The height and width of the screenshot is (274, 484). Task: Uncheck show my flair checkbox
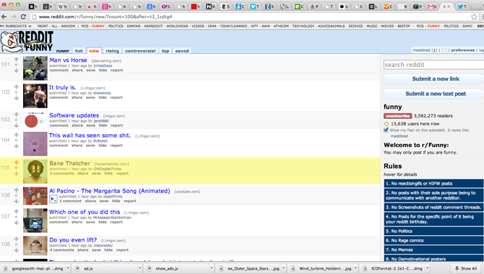click(x=386, y=130)
